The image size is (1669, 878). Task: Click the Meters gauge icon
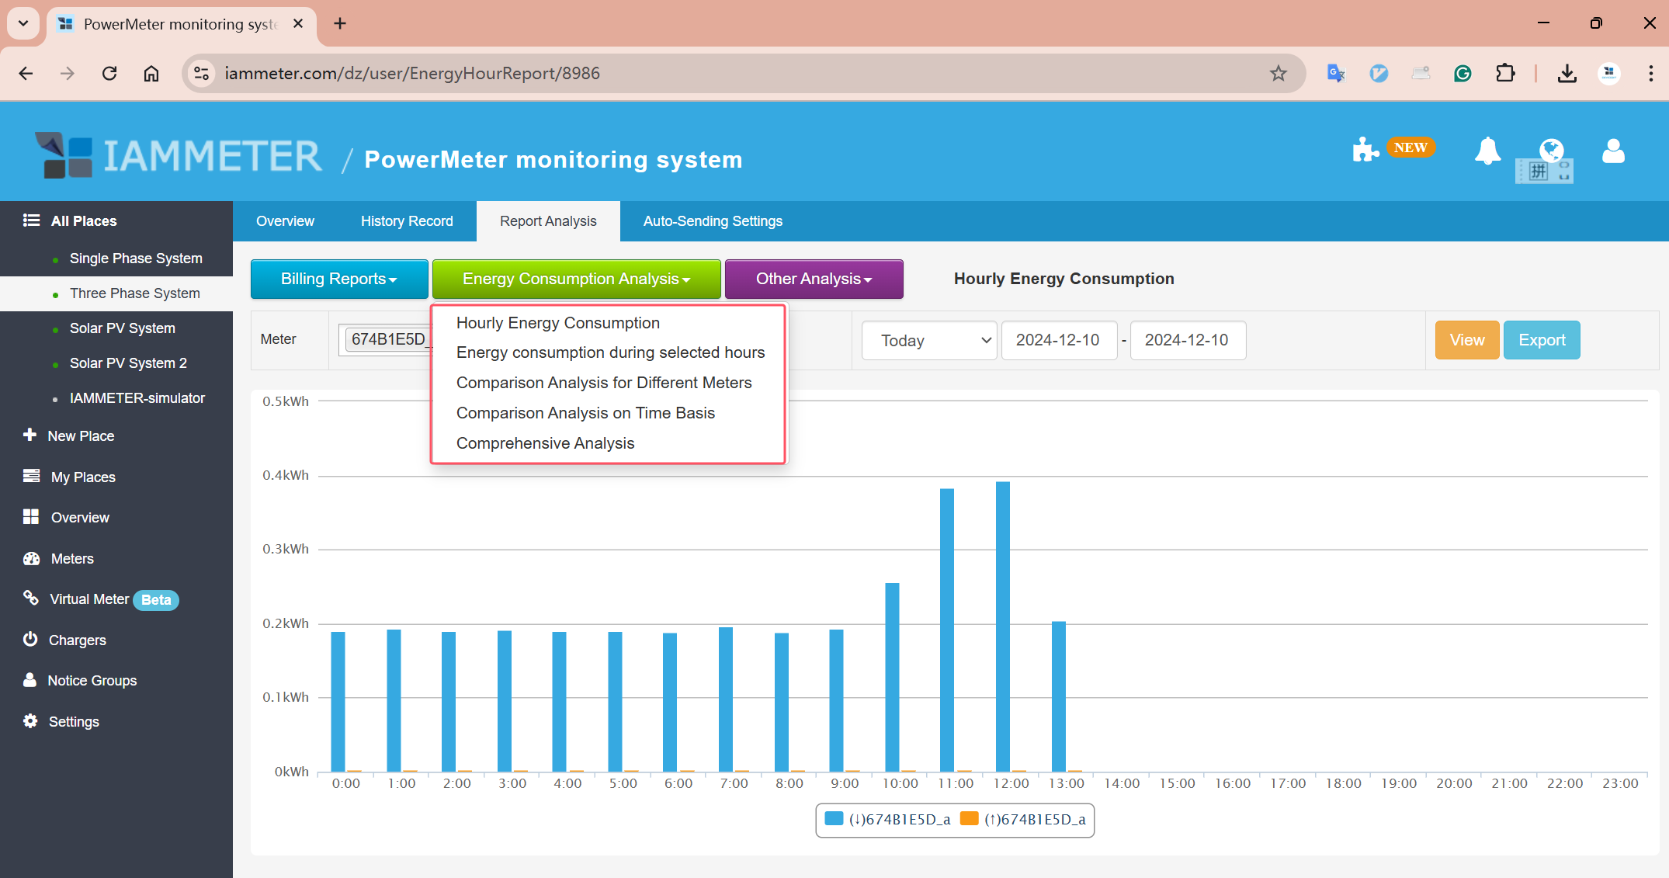(x=31, y=558)
